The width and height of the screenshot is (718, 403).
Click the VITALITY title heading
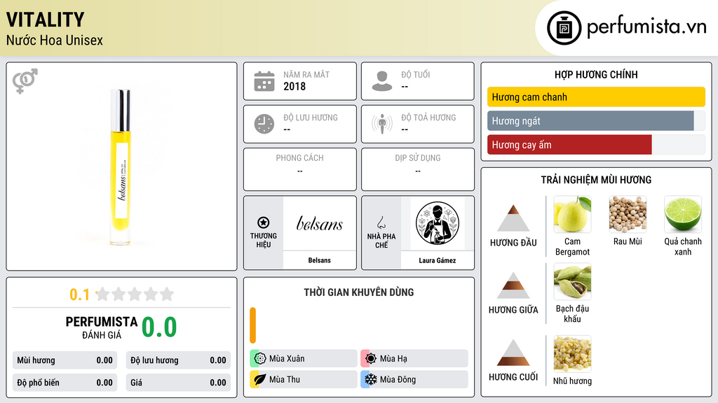coord(46,20)
